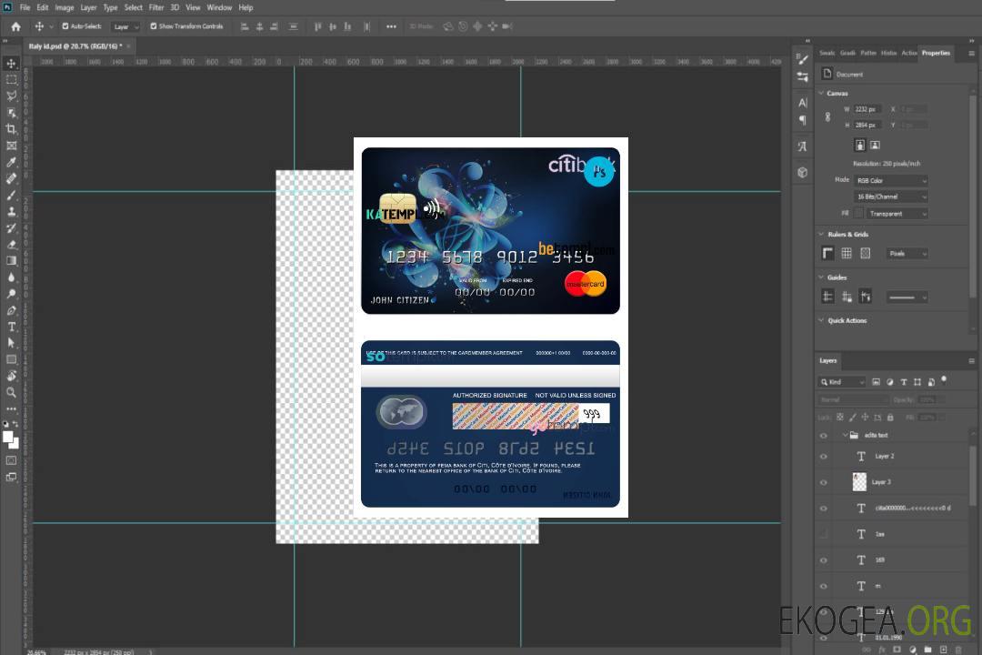
Task: Select the Rectangular Marquee tool
Action: coord(11,80)
